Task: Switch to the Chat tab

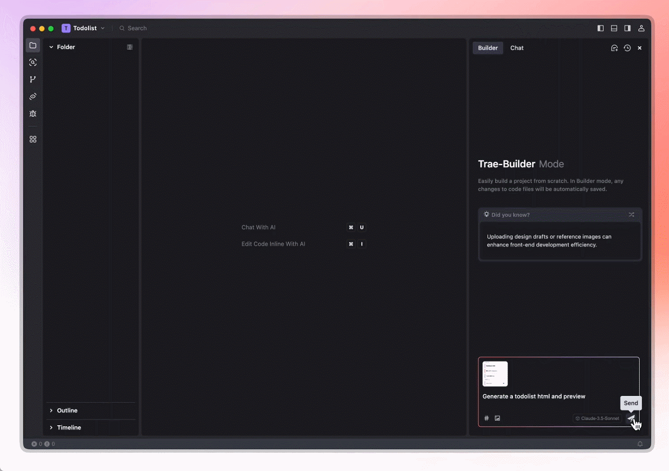Action: pos(517,48)
